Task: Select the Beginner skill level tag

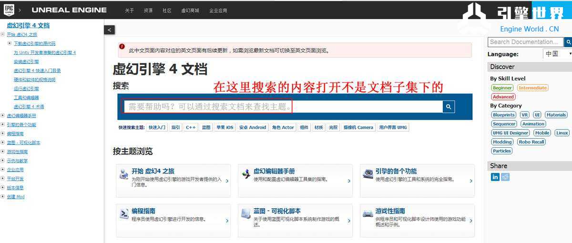Action: tap(502, 88)
